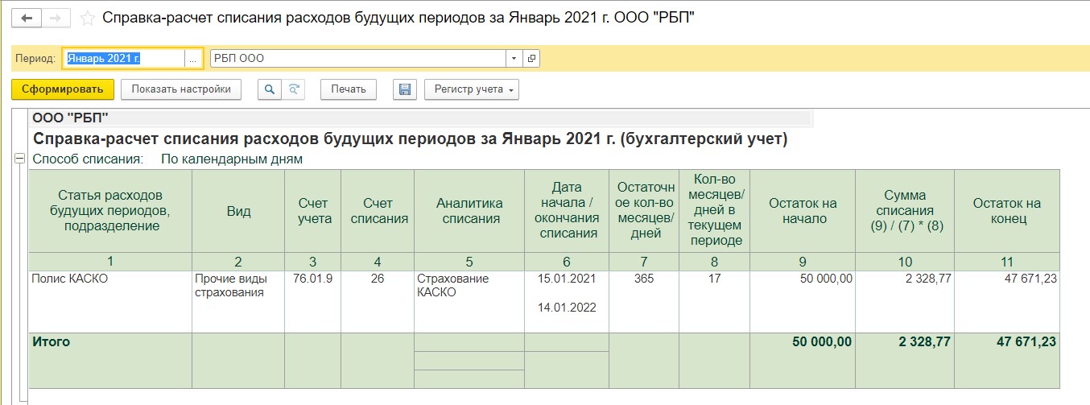Click the Показать настройки button
The height and width of the screenshot is (405, 1090).
[x=181, y=89]
